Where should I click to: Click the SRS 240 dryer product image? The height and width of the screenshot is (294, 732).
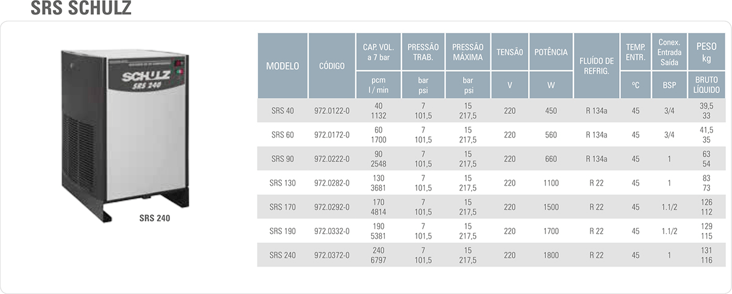tap(126, 134)
